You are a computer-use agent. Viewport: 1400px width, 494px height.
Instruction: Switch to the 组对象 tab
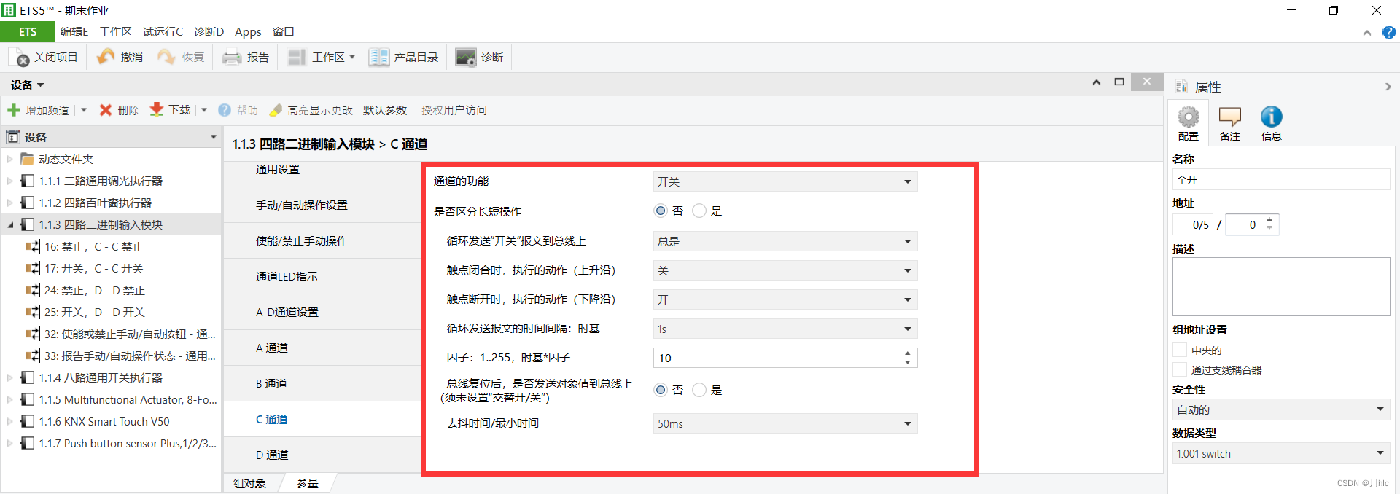click(249, 483)
